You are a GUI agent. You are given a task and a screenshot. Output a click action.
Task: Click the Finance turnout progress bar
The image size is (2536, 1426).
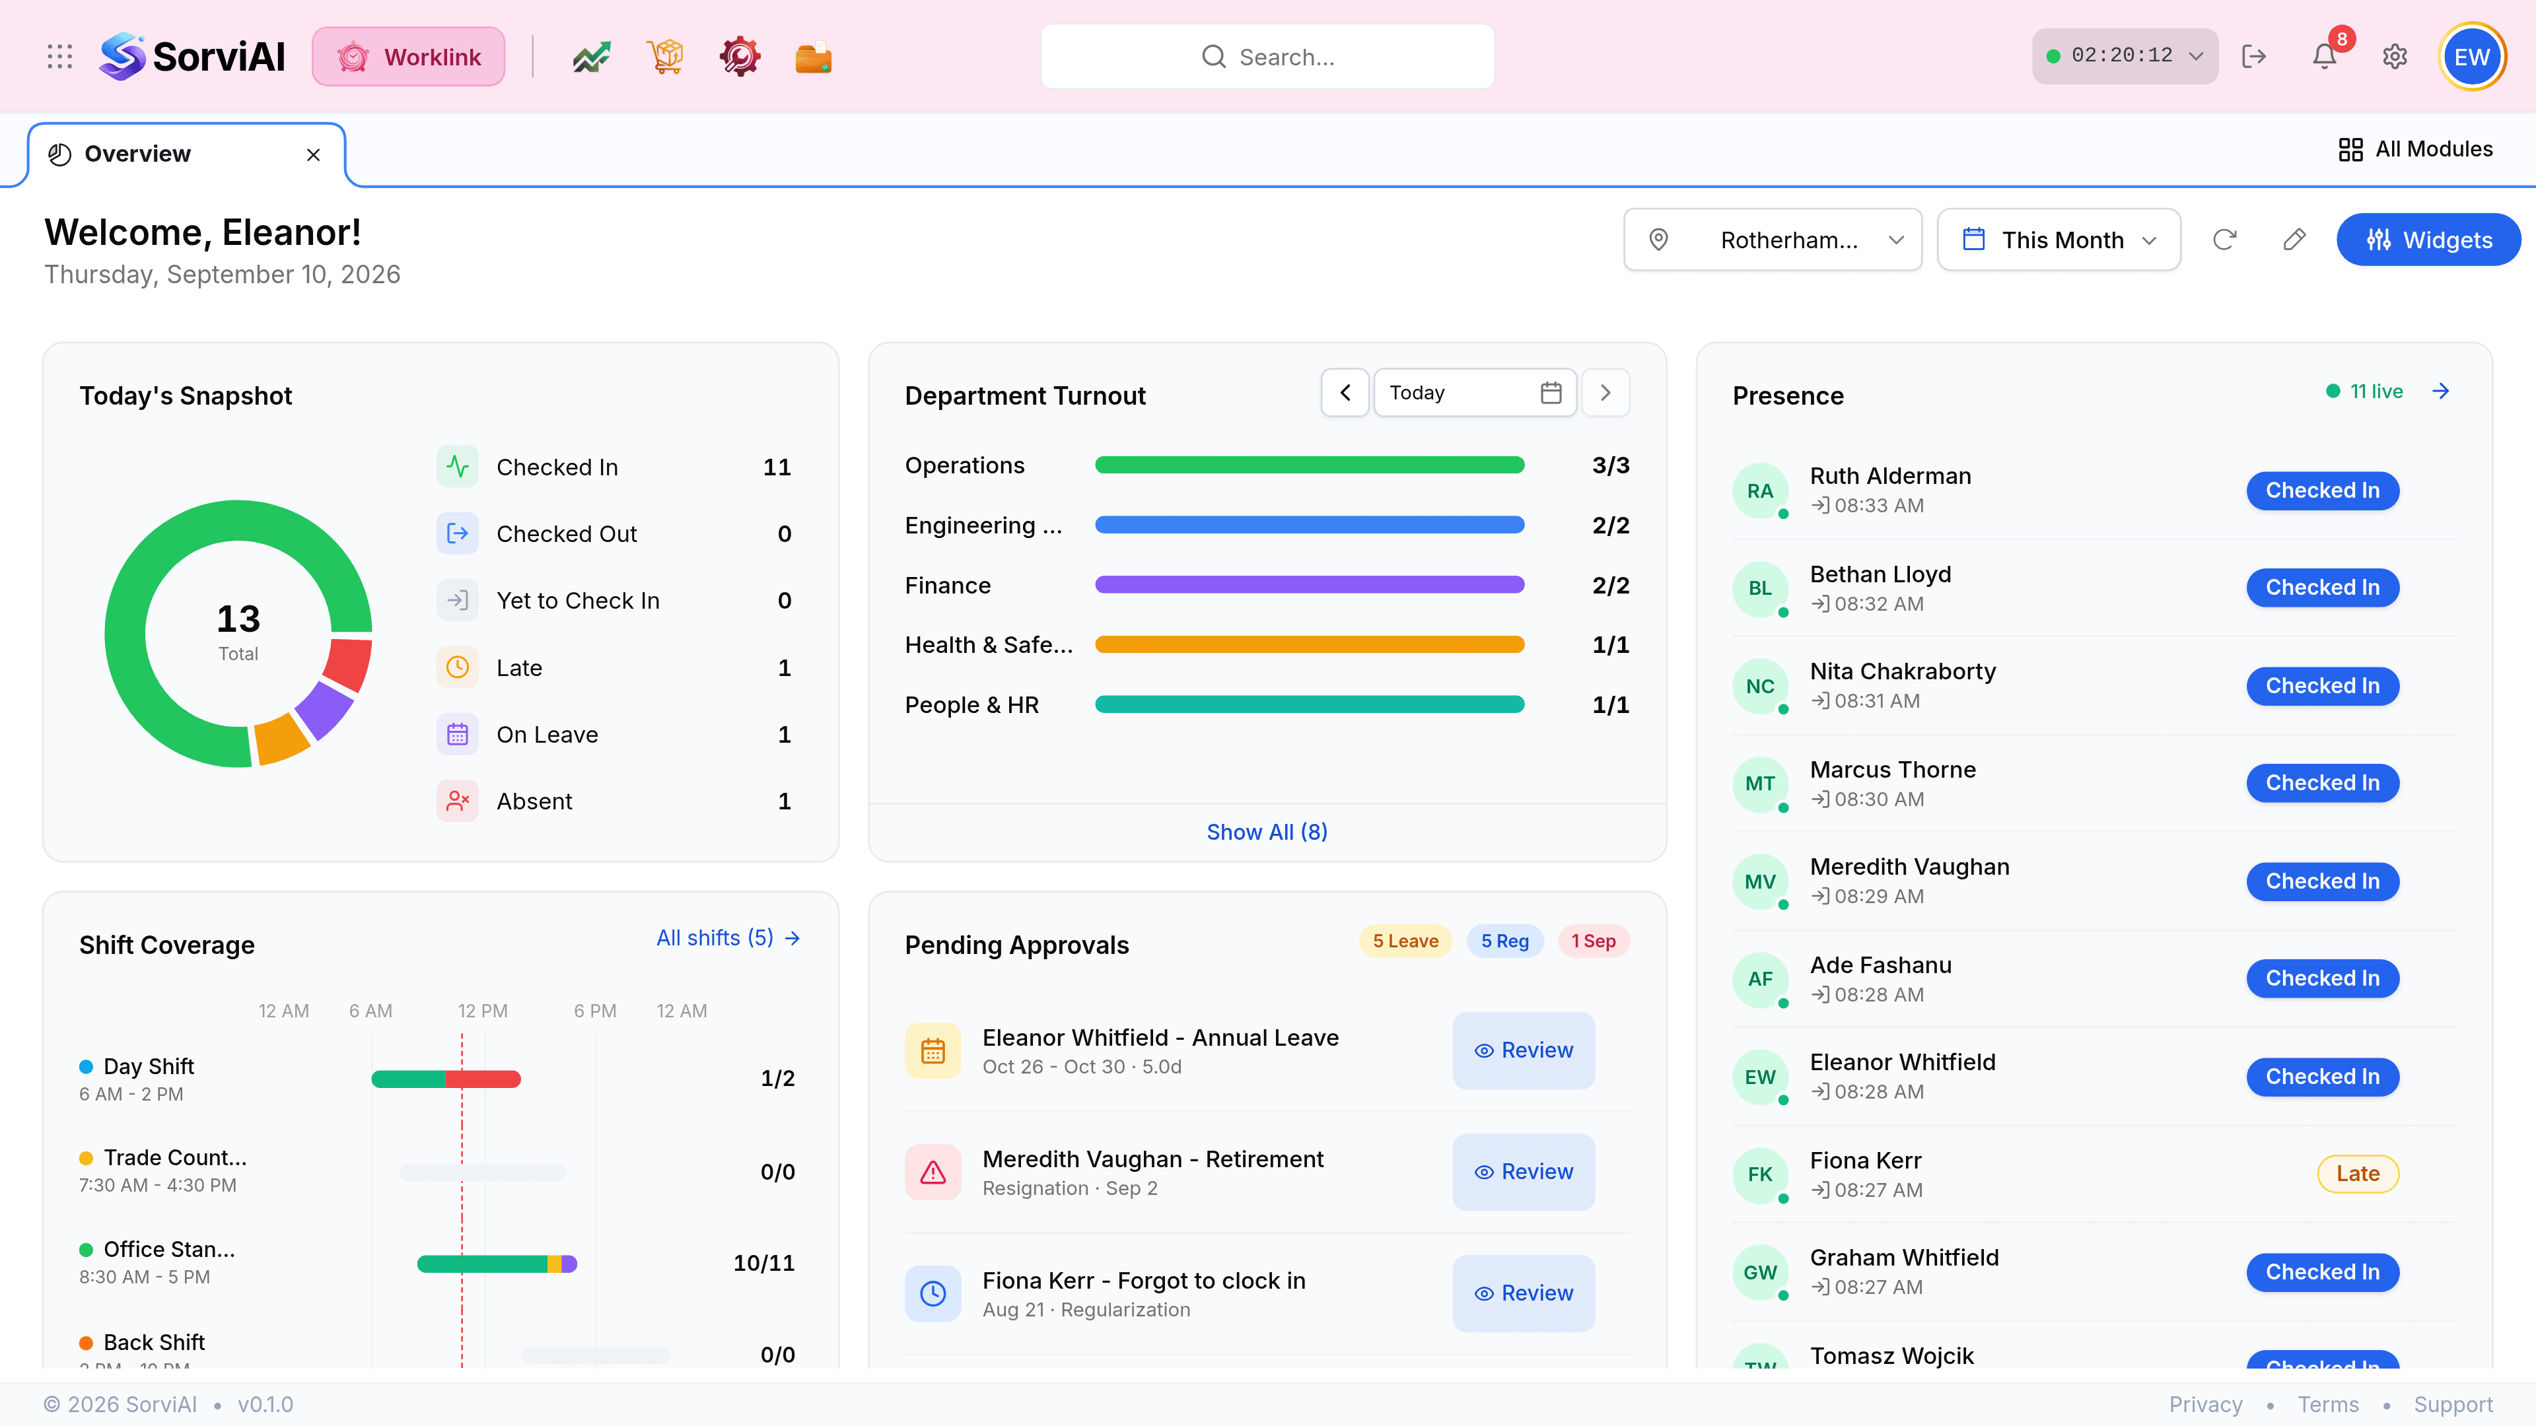[x=1310, y=586]
